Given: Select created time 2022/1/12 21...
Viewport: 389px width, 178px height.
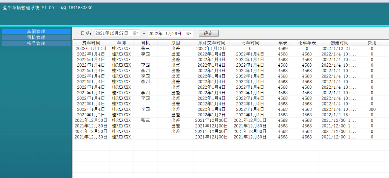Looking at the screenshot, I should (x=339, y=49).
